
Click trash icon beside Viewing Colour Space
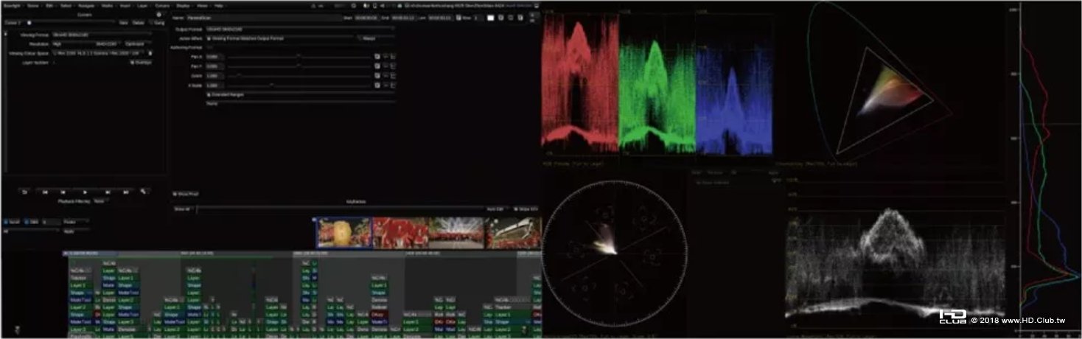pyautogui.click(x=150, y=53)
